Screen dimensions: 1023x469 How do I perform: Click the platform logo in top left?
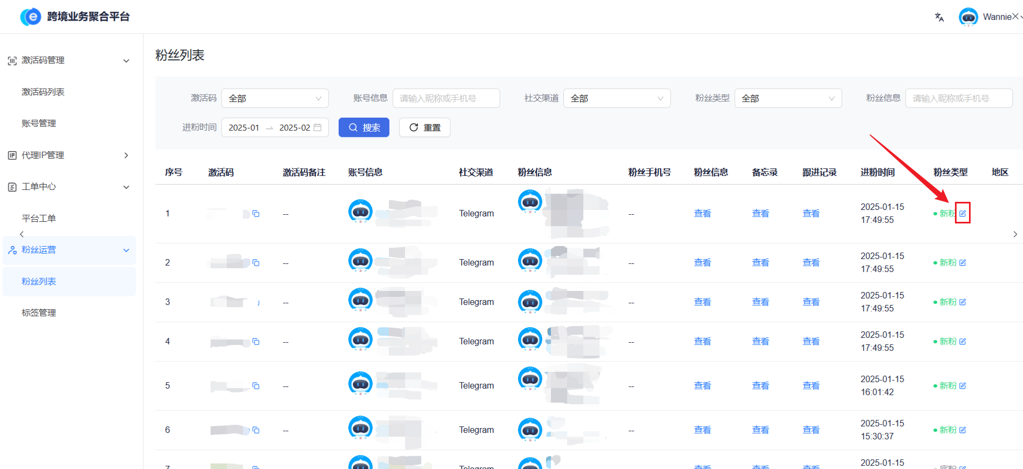pyautogui.click(x=31, y=17)
